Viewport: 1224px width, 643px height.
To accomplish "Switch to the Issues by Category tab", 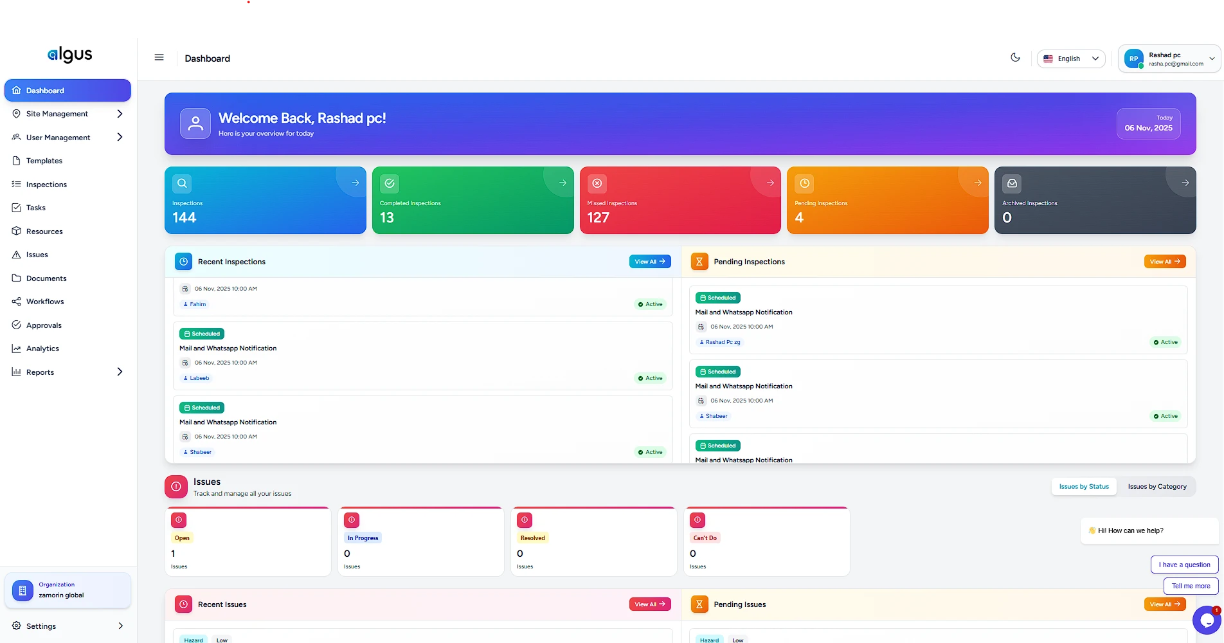I will click(x=1157, y=487).
